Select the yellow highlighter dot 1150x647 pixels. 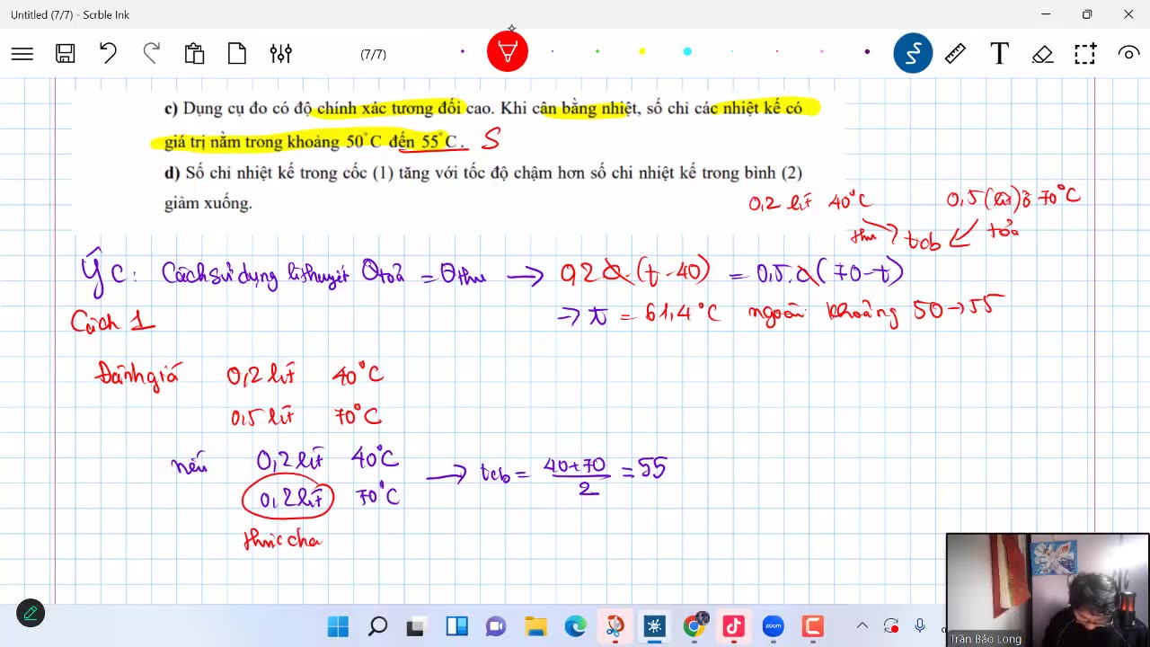[x=642, y=52]
